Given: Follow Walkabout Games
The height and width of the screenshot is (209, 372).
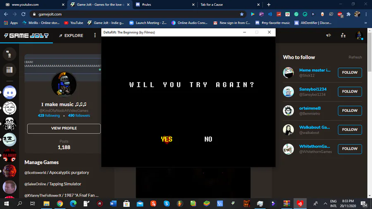Looking at the screenshot, I should 350,130.
